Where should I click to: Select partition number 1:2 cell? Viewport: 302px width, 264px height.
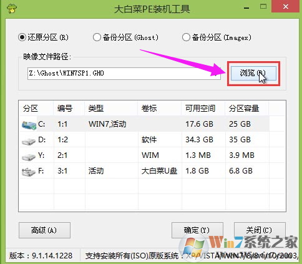pyautogui.click(x=62, y=140)
